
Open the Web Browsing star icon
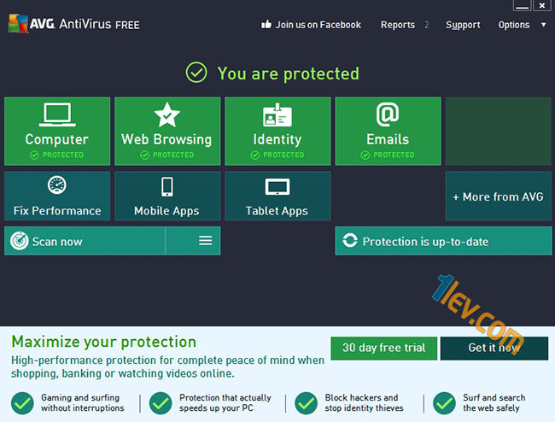(167, 114)
